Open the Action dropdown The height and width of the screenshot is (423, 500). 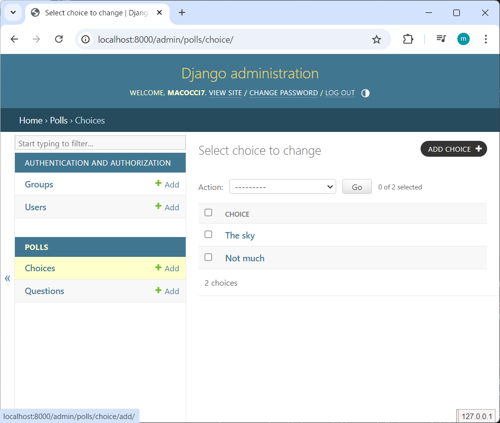click(x=283, y=187)
